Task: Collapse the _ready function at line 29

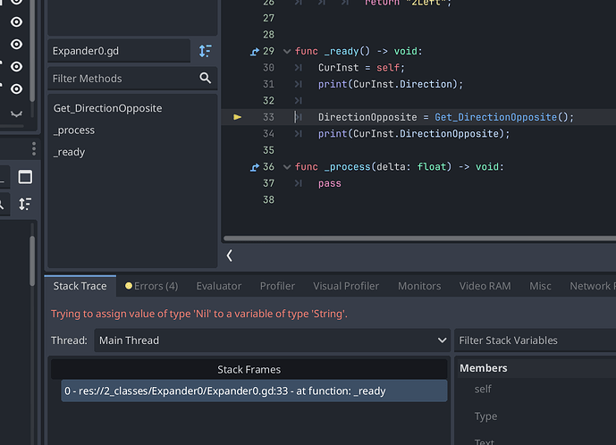Action: pyautogui.click(x=287, y=52)
